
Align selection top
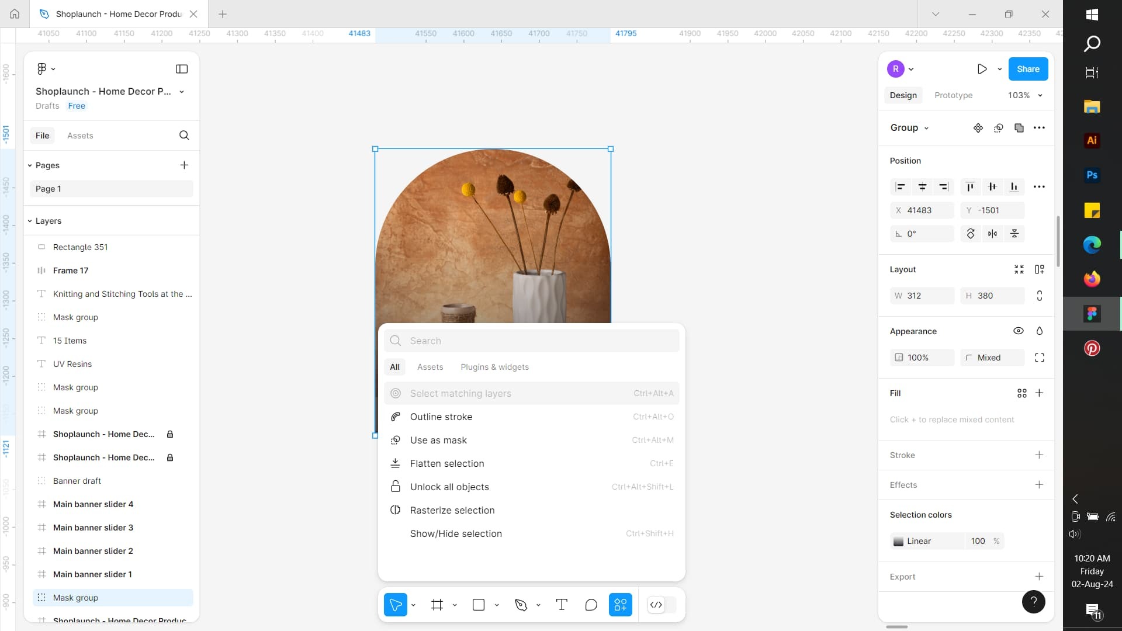[x=970, y=187]
